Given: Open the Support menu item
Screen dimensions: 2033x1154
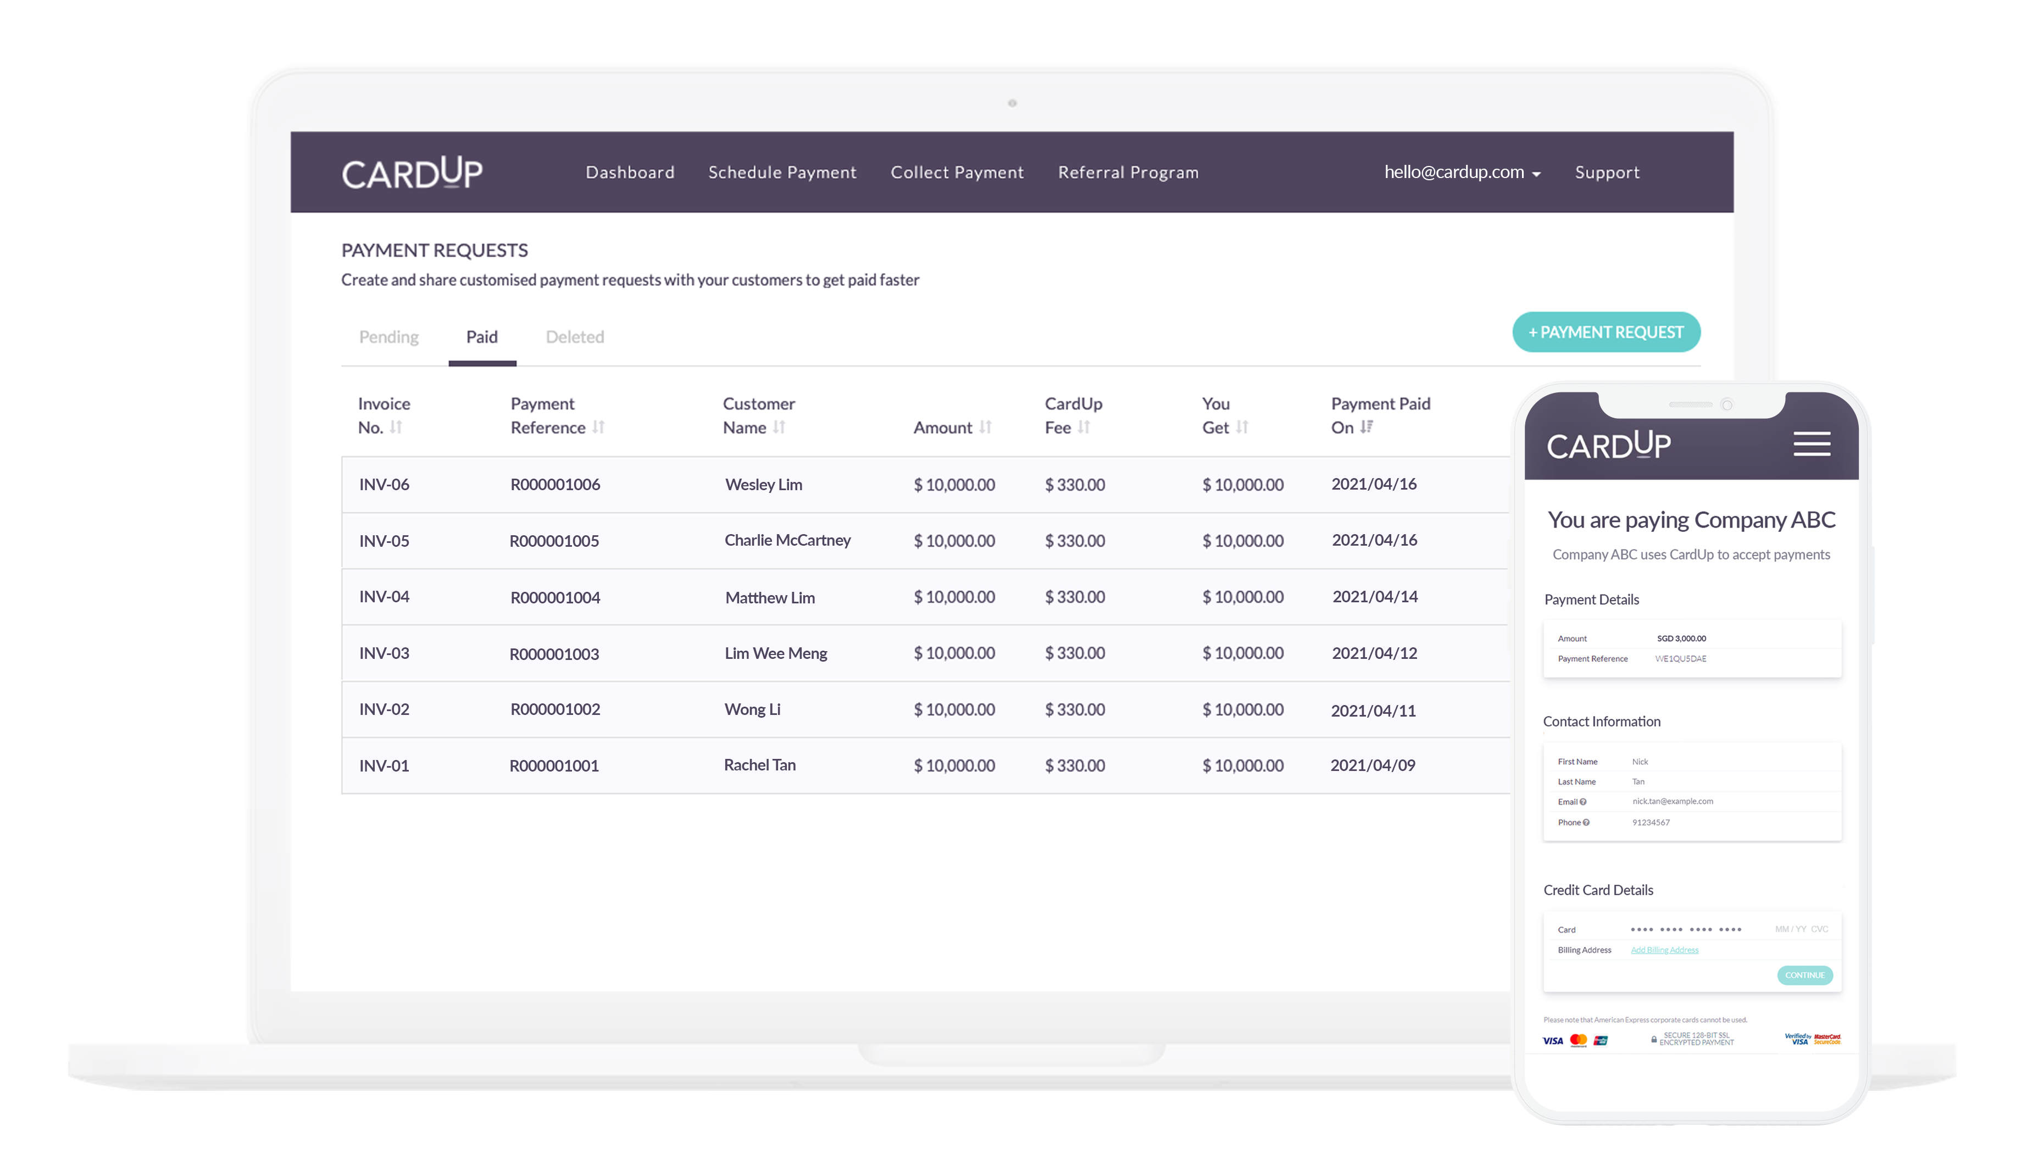Looking at the screenshot, I should 1607,172.
